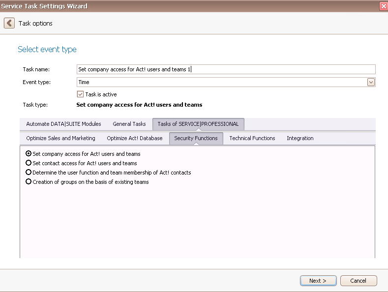Click into the Task name field
The width and height of the screenshot is (388, 292).
pyautogui.click(x=226, y=69)
